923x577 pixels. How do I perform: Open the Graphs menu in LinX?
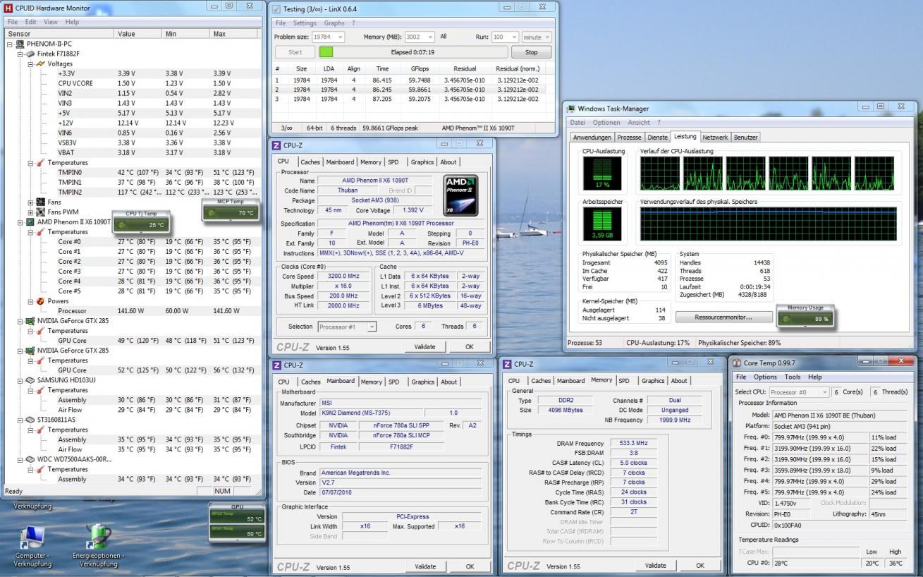[334, 23]
